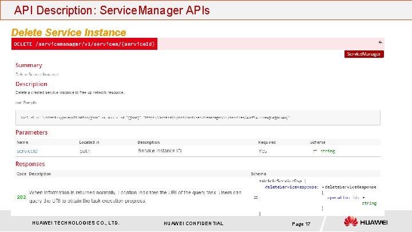This screenshot has width=412, height=232.
Task: Click the ServiceManager tag button
Action: tap(364, 54)
